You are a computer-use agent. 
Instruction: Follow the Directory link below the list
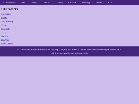[10, 44]
